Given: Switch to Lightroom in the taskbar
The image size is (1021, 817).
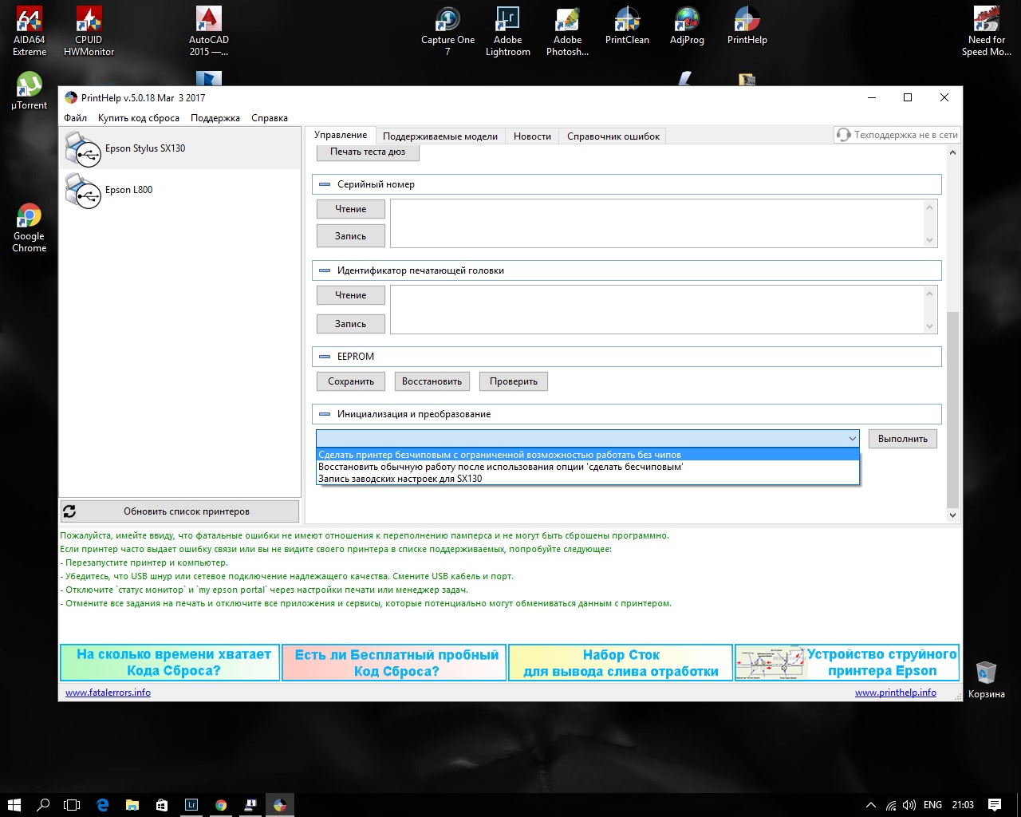Looking at the screenshot, I should 191,805.
